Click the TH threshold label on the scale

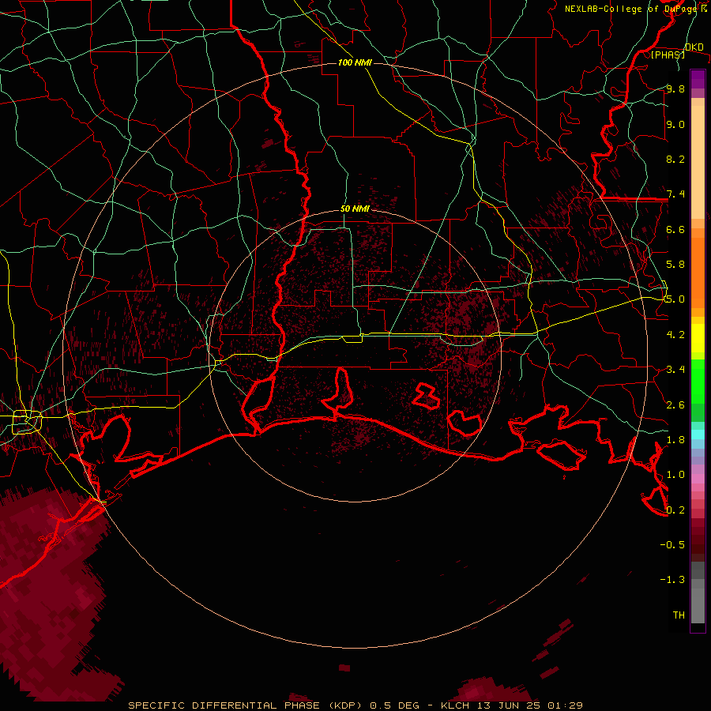pos(679,615)
